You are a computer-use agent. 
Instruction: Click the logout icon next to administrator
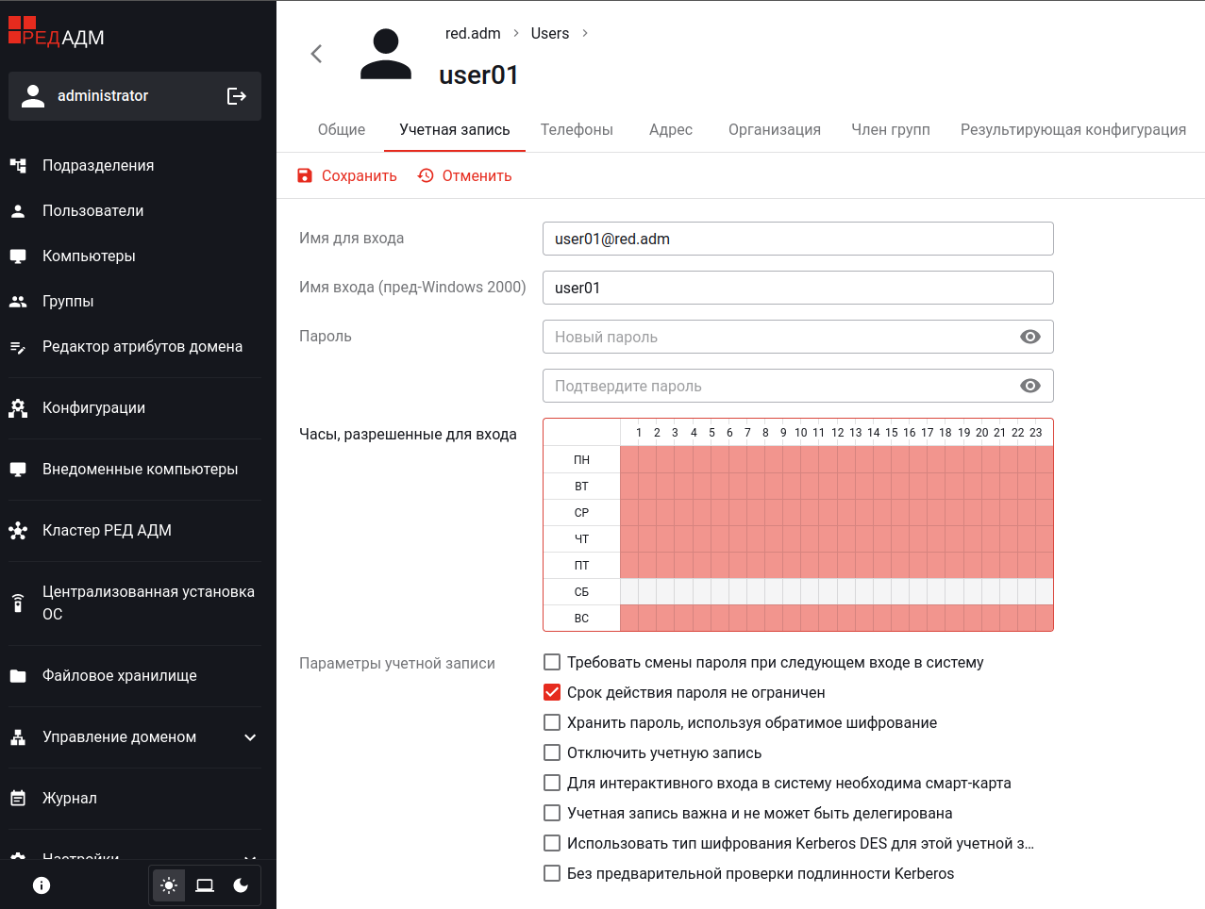[x=237, y=96]
